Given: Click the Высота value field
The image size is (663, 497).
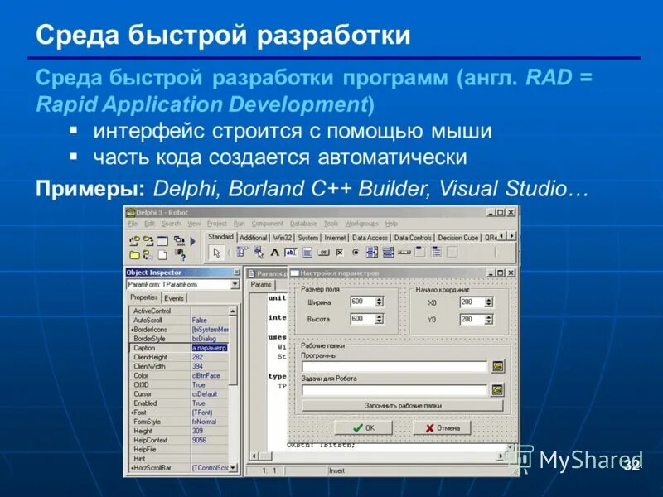Looking at the screenshot, I should pyautogui.click(x=362, y=319).
